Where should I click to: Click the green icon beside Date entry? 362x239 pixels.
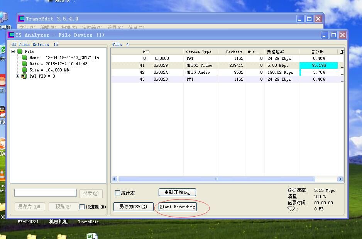pos(24,64)
